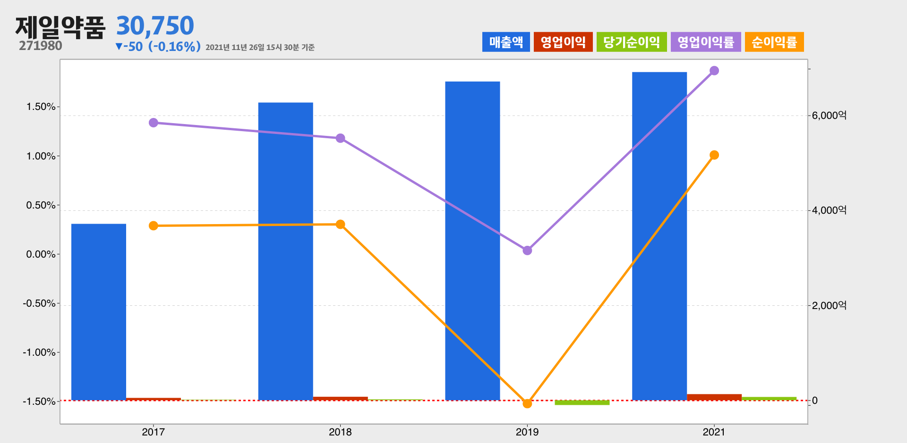The image size is (907, 443).
Task: Click the 2019 green net income bar
Action: [582, 402]
